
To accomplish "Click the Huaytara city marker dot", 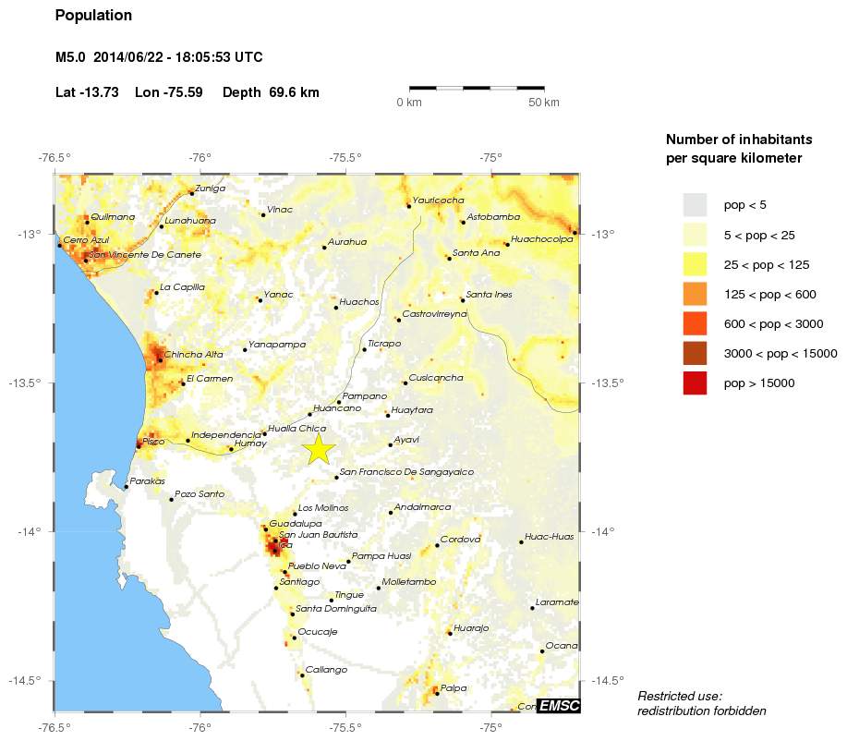I will click(x=388, y=416).
